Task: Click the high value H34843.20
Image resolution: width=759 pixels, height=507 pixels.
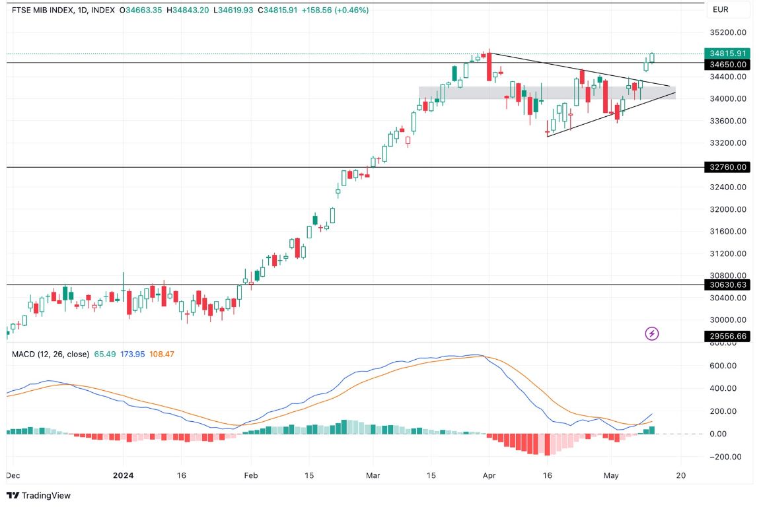Action: 186,11
